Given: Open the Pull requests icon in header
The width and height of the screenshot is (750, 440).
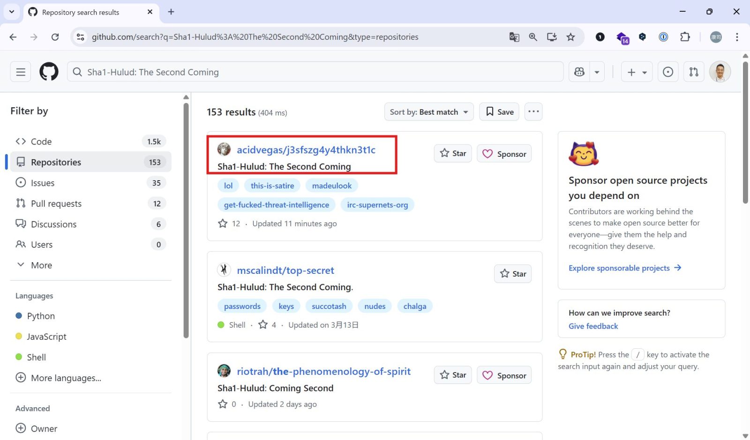Looking at the screenshot, I should [694, 72].
